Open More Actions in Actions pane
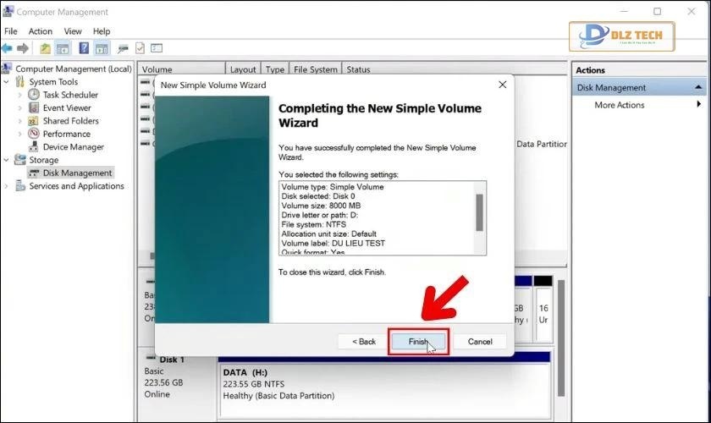 (x=619, y=105)
